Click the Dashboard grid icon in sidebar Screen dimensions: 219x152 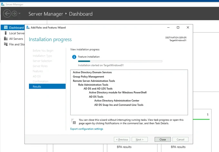point(6,27)
